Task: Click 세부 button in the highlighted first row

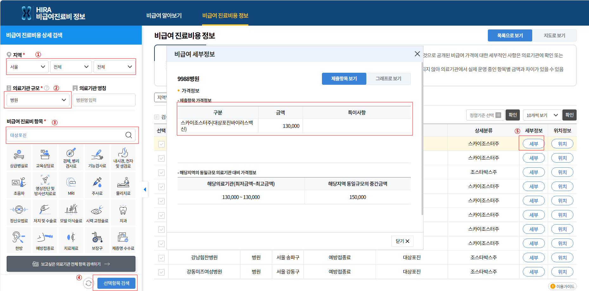Action: 534,144
